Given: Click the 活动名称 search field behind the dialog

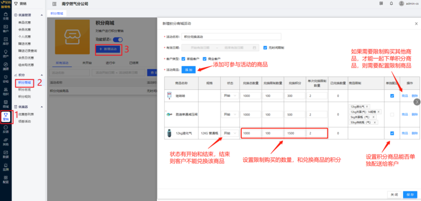Looking at the screenshot, I should tap(70, 73).
